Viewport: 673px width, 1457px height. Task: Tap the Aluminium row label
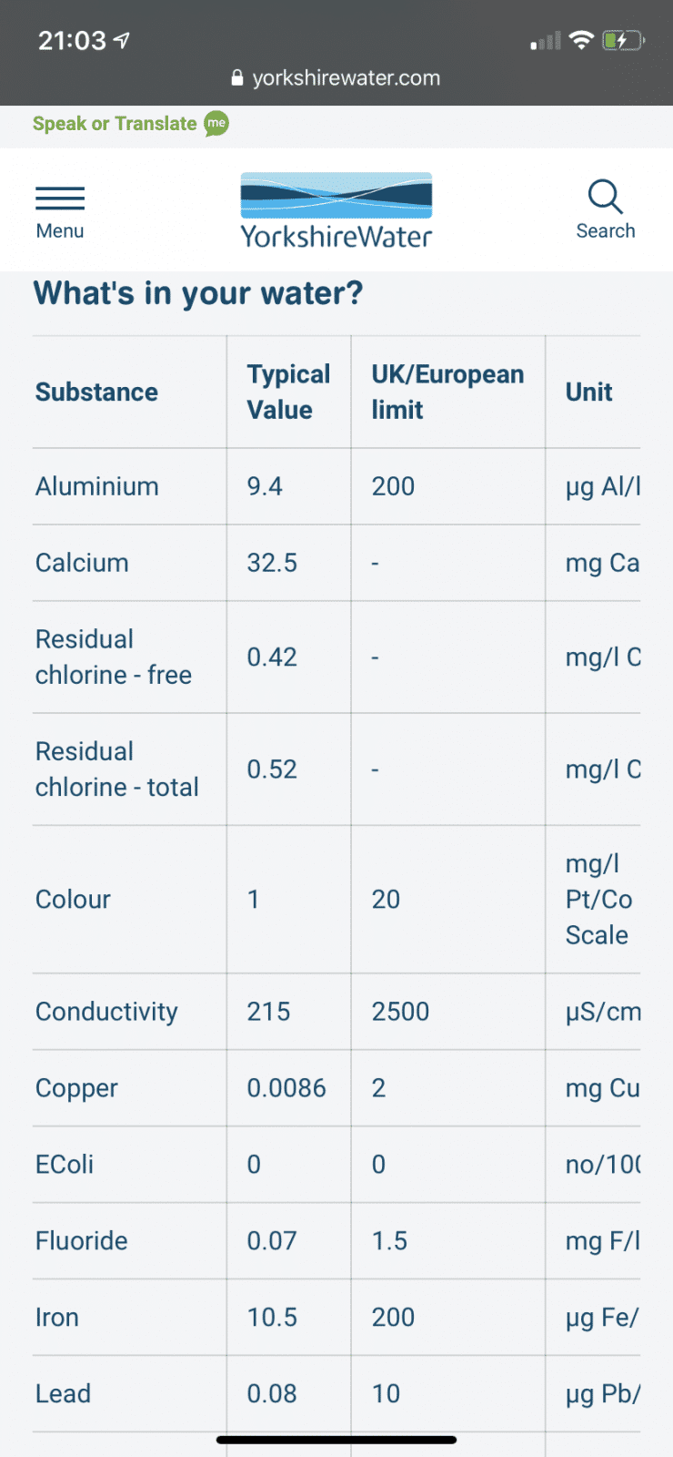click(97, 486)
